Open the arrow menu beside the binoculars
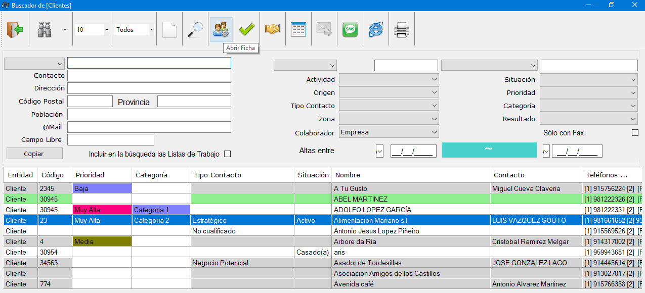 pyautogui.click(x=65, y=30)
